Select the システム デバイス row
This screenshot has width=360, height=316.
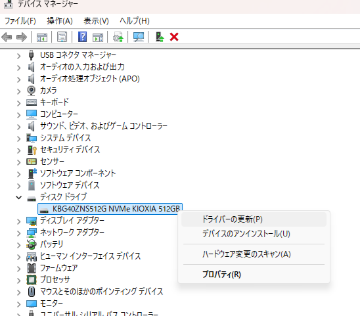pyautogui.click(x=66, y=138)
